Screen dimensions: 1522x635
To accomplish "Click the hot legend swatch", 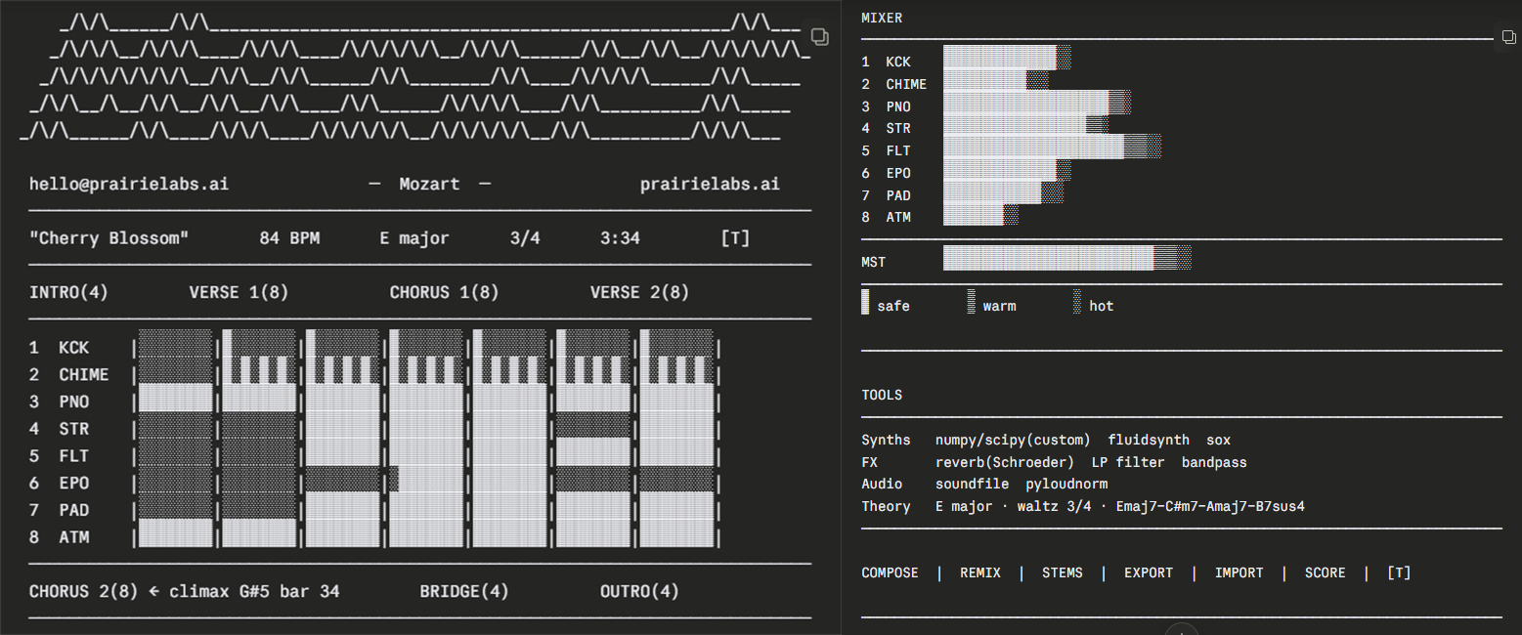I will pos(1077,302).
